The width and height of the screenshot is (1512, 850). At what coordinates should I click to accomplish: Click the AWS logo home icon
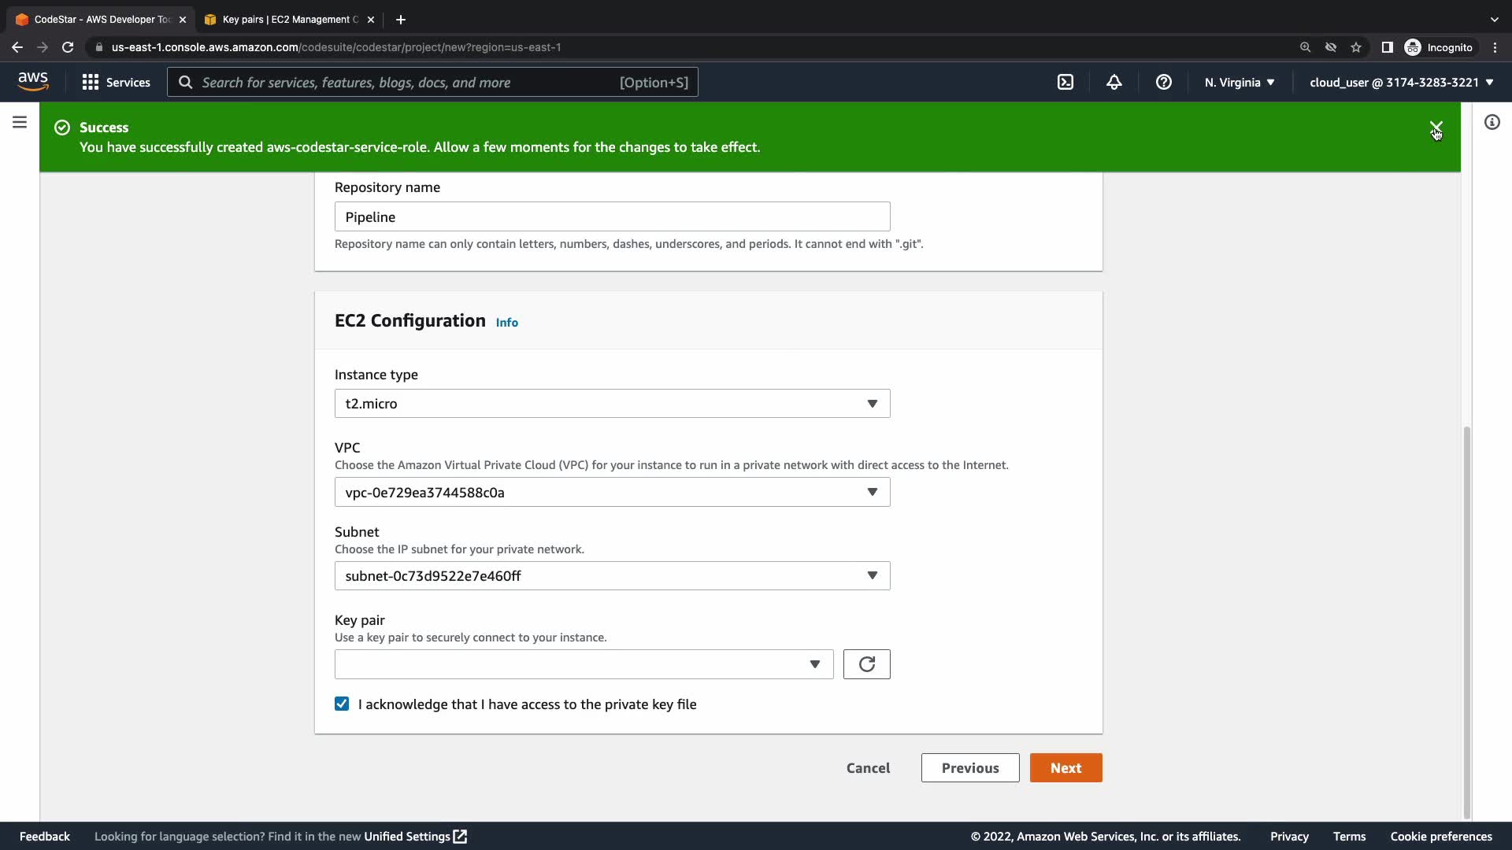(33, 82)
